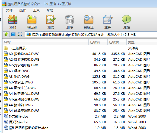Open the 工具 menu
Screen dimensions: 157x133
[36, 10]
